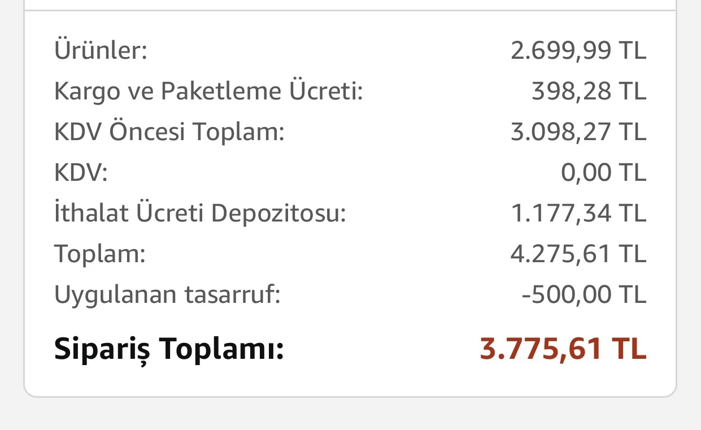The image size is (701, 430).
Task: Open the İthalat Ücreti Depozitosu details
Action: (x=200, y=214)
